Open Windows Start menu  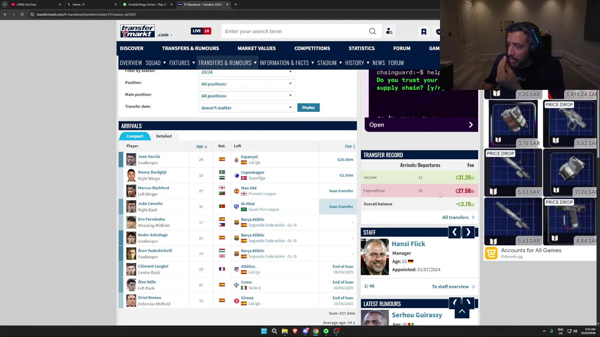click(x=264, y=331)
